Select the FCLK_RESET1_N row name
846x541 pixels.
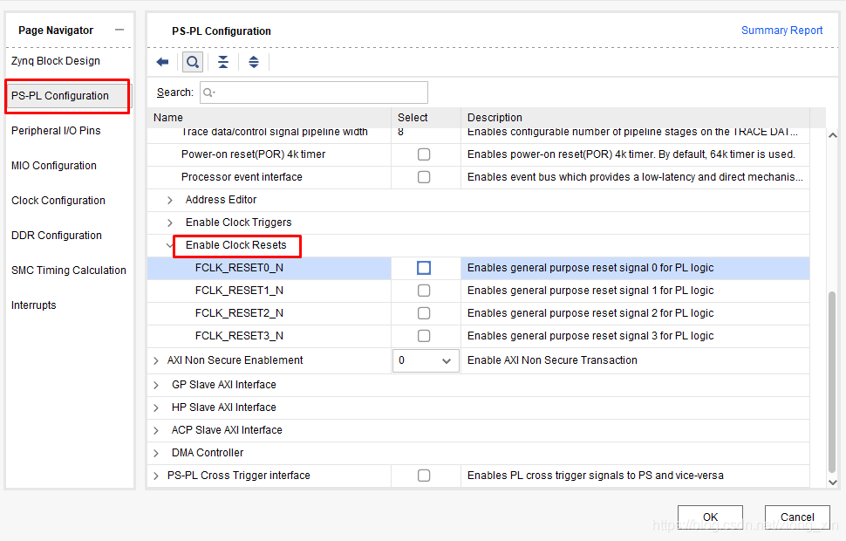[x=239, y=291]
